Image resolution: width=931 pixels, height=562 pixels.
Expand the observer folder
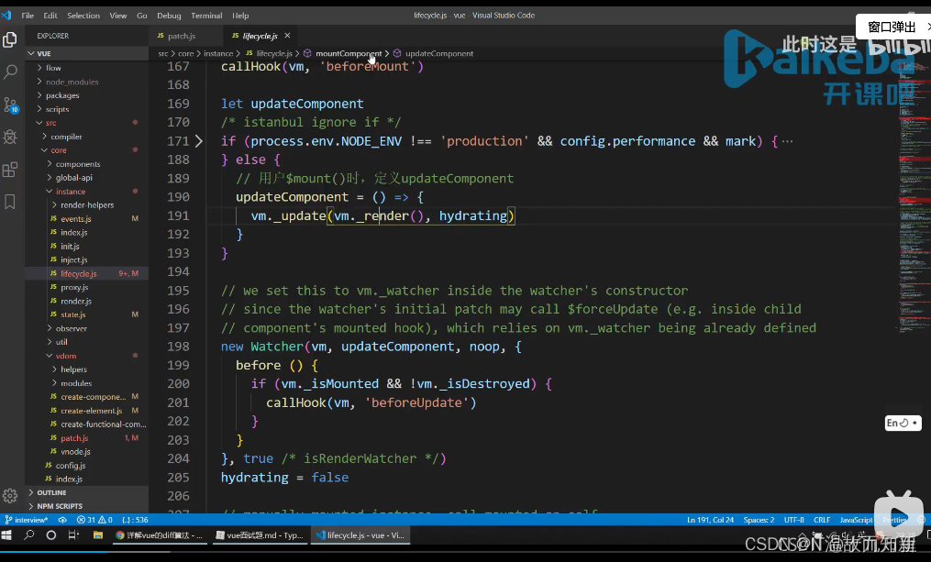87,328
